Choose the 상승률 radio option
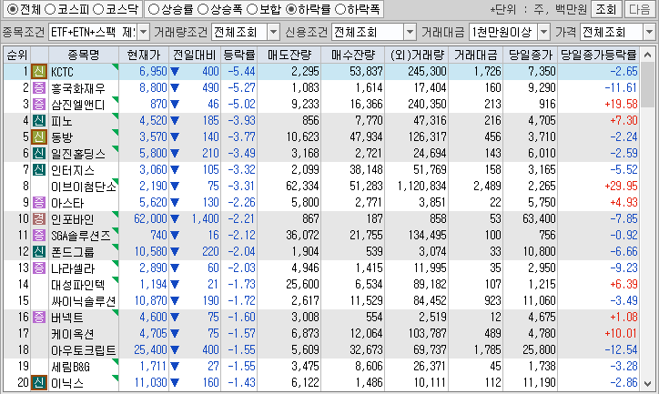This screenshot has height=394, width=659. (x=154, y=9)
